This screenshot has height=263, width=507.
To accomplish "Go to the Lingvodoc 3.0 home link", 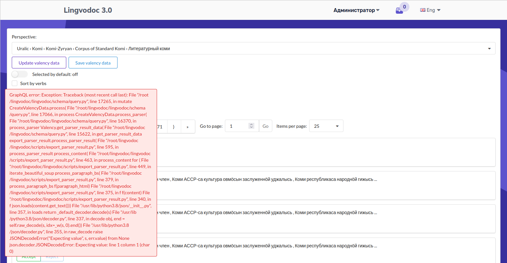I will point(88,10).
